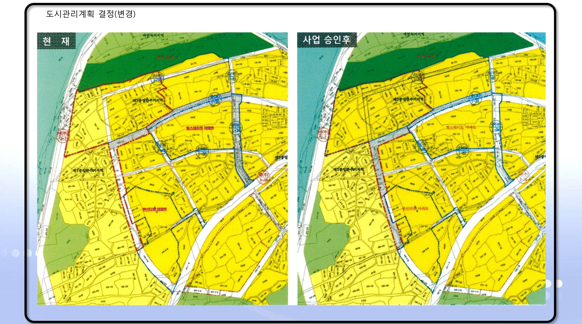Screen dimensions: 582x324
Task: Click red 대(주) 3-16 marker in 현재 map
Action: (x=264, y=177)
